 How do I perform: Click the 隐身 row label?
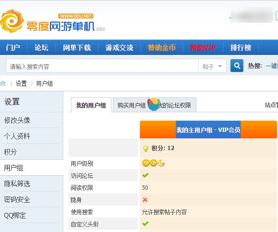point(76,200)
